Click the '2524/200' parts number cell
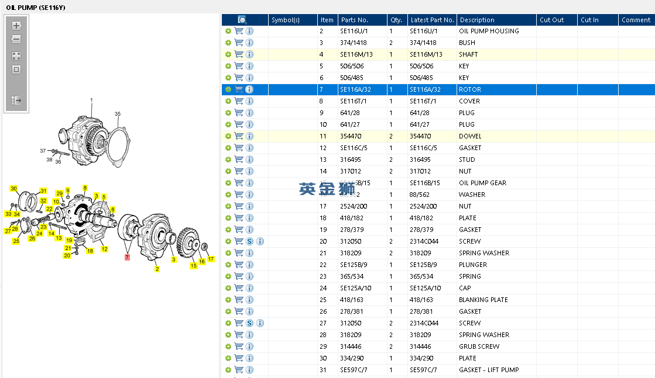 tap(354, 206)
